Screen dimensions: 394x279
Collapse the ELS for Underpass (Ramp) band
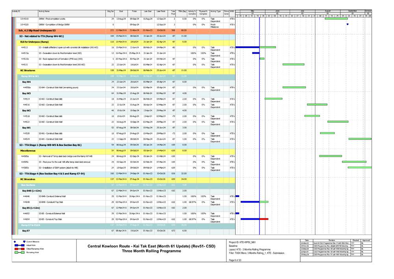pyautogui.click(x=35, y=41)
